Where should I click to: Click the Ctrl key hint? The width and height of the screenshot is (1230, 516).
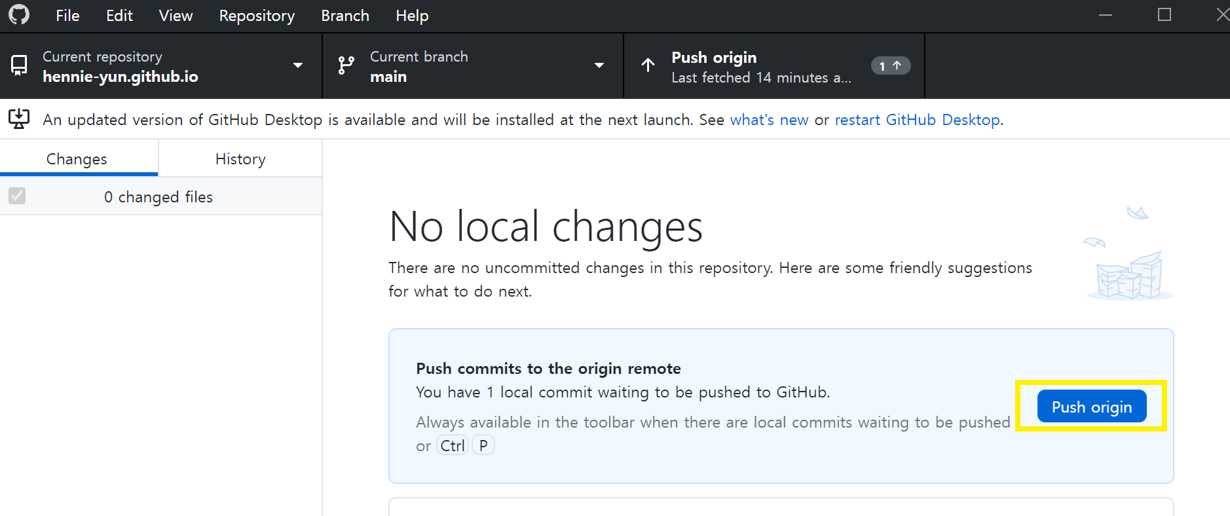coord(453,445)
